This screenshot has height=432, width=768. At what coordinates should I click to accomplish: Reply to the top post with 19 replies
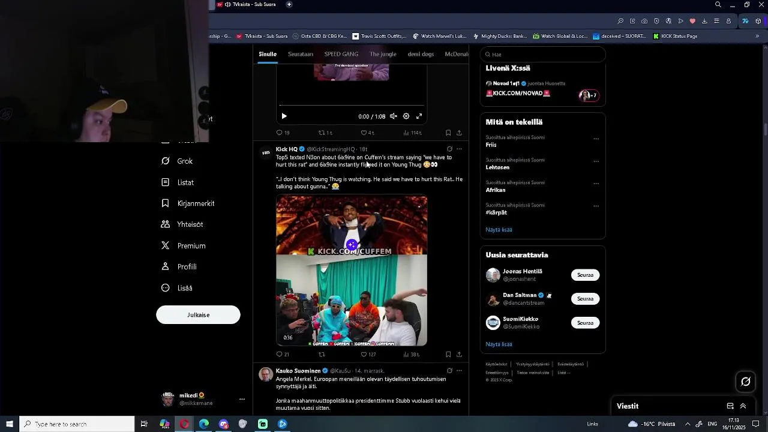pyautogui.click(x=283, y=133)
